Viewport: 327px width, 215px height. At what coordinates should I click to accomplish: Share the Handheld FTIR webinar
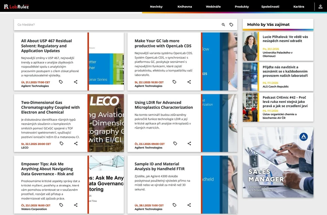pos(189,205)
